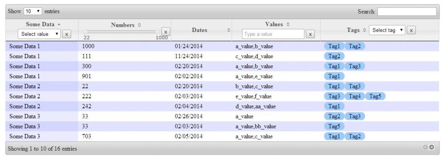The height and width of the screenshot is (161, 444).
Task: Clear the Tags filter x button
Action: click(411, 30)
